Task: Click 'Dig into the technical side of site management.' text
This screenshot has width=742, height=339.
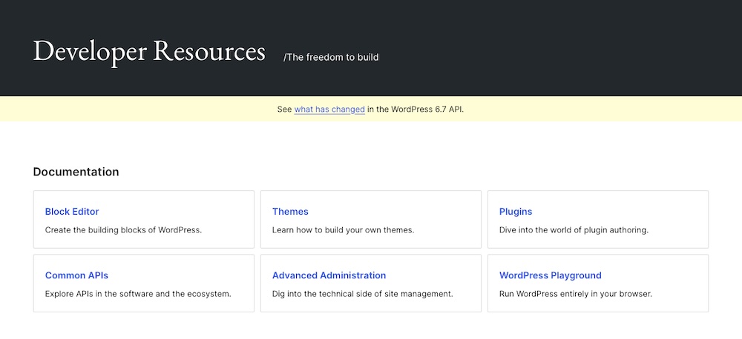Action: coord(363,294)
